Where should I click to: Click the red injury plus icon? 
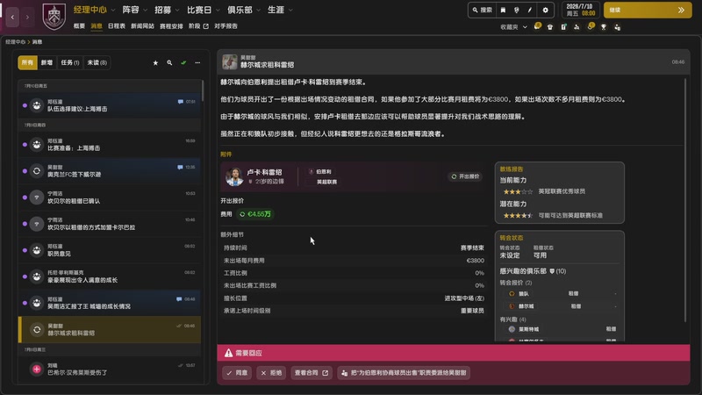click(x=37, y=369)
